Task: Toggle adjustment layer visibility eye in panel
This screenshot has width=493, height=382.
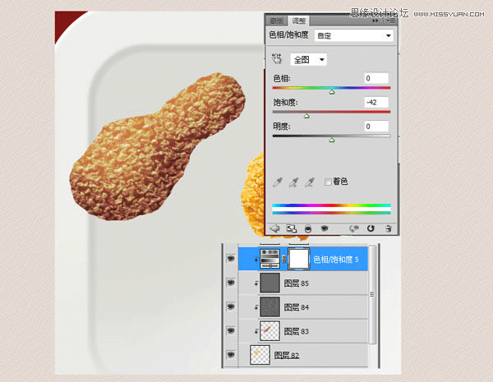Action: (325, 228)
